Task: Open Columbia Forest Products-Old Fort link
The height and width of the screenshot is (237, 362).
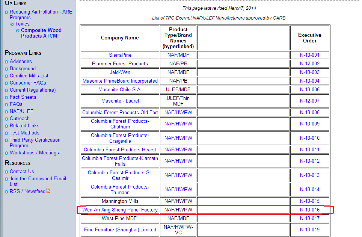Action: click(x=120, y=113)
